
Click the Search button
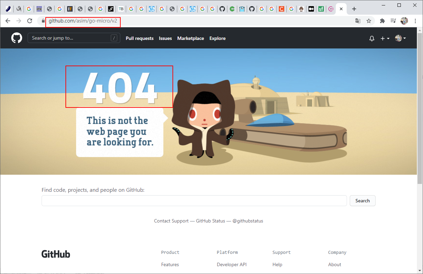(363, 201)
